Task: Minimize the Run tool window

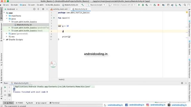Action: tap(186, 83)
